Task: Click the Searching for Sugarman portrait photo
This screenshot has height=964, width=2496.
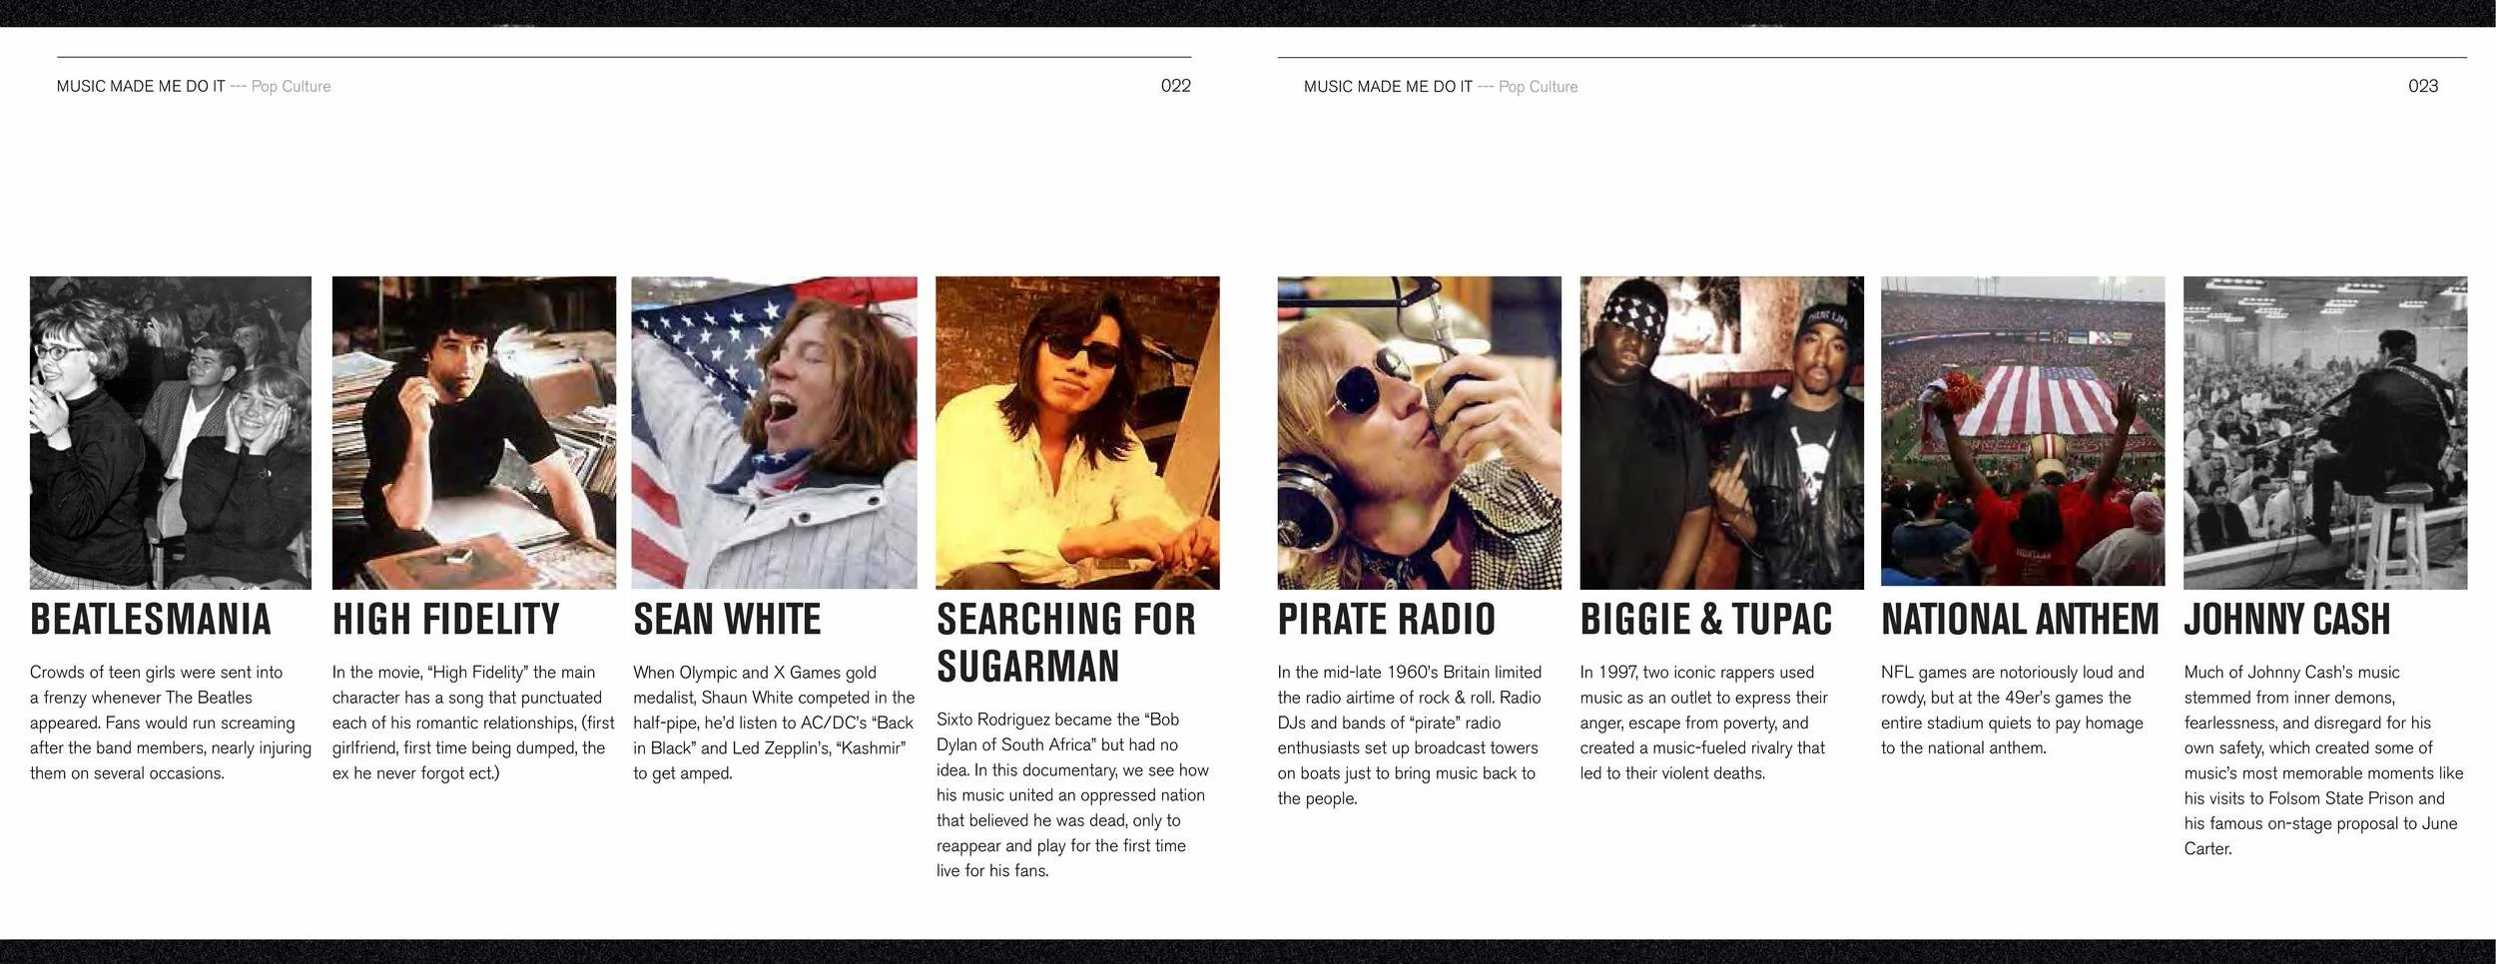Action: tap(1077, 433)
